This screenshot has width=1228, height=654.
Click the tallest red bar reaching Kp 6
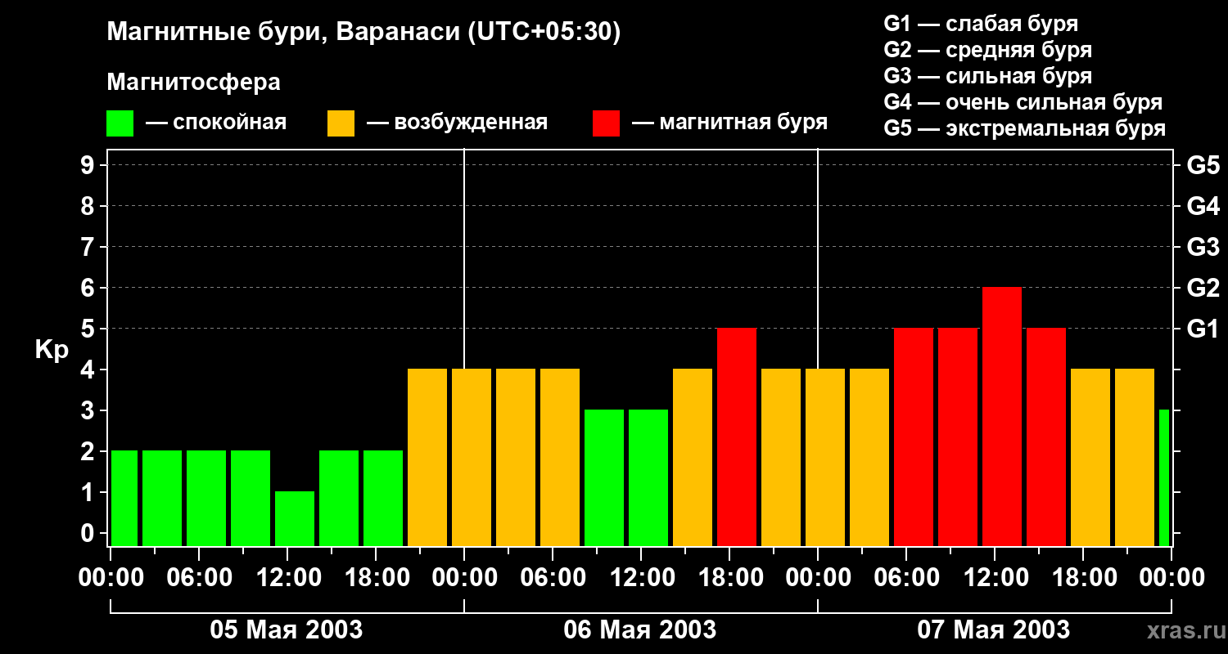point(1002,417)
